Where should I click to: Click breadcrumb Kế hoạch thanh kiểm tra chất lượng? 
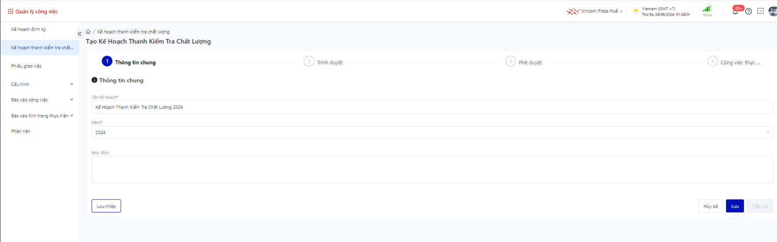coord(133,32)
